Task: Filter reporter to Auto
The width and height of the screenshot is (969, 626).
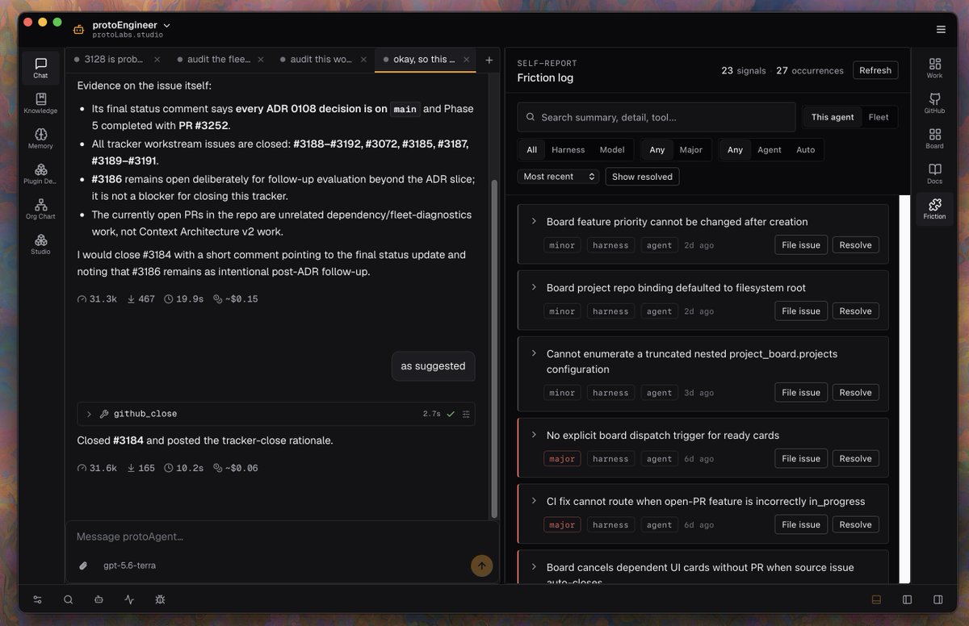Action: (x=806, y=149)
